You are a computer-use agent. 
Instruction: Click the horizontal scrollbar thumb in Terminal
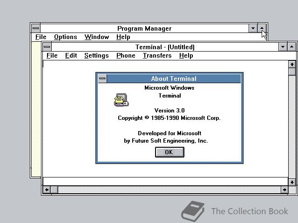[54, 190]
